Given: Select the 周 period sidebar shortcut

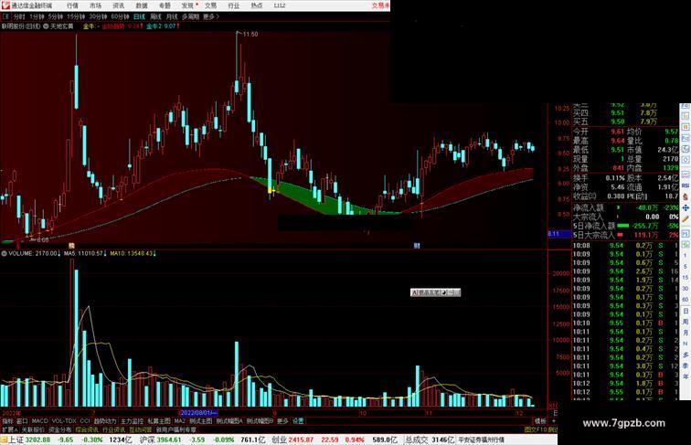Looking at the screenshot, I should coord(686,322).
